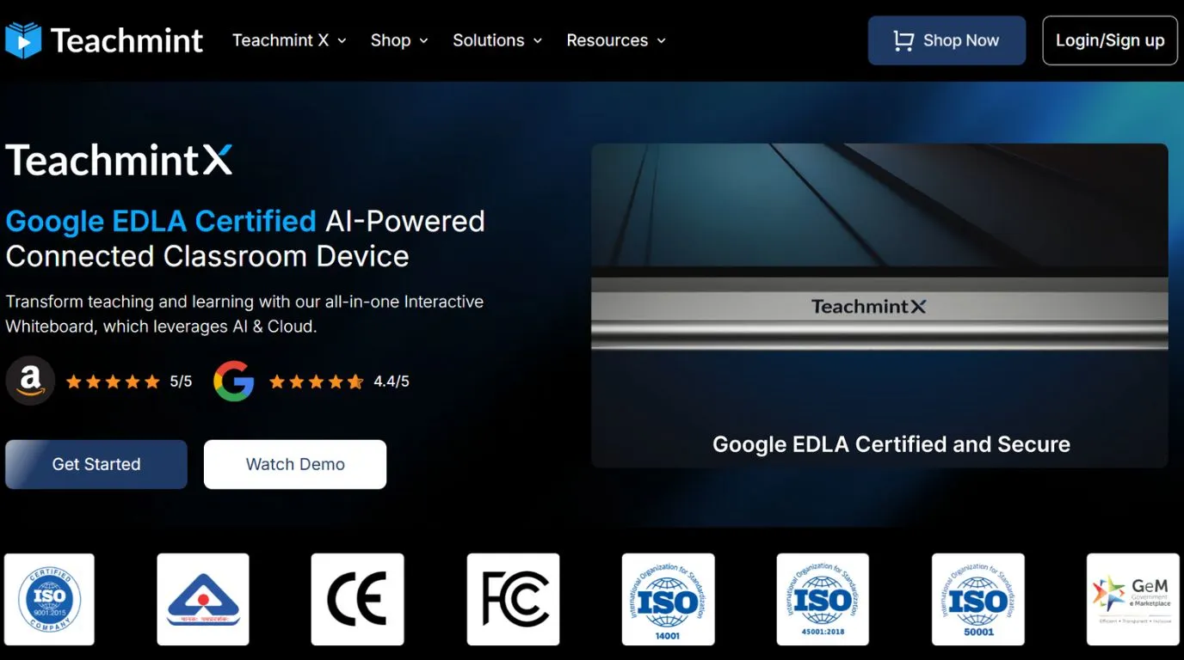This screenshot has height=660, width=1184.
Task: Click the Login/Sign up button
Action: [x=1109, y=40]
